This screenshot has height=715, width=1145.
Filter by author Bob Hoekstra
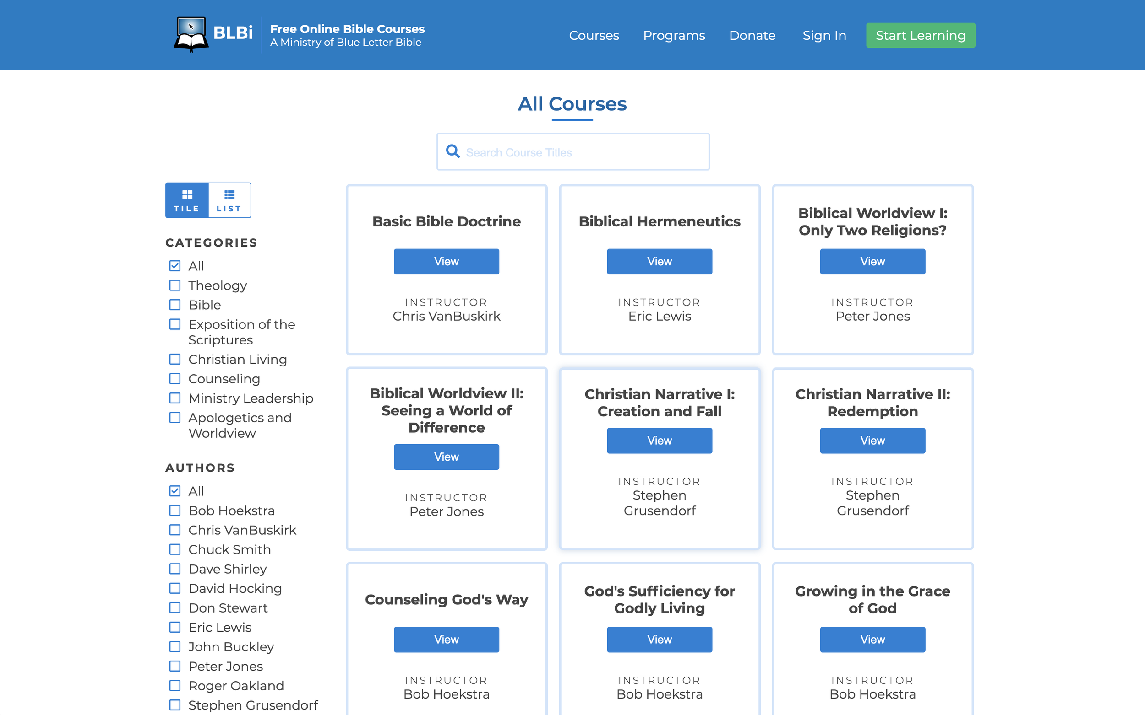point(174,511)
